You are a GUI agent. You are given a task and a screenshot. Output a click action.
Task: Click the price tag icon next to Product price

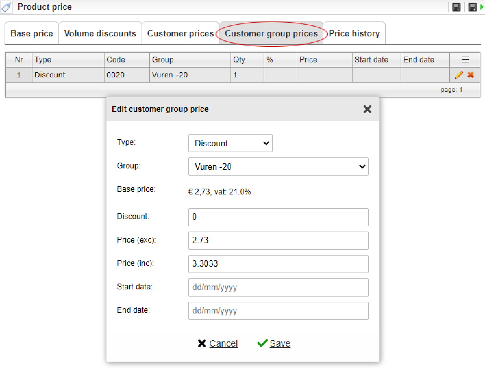point(6,7)
